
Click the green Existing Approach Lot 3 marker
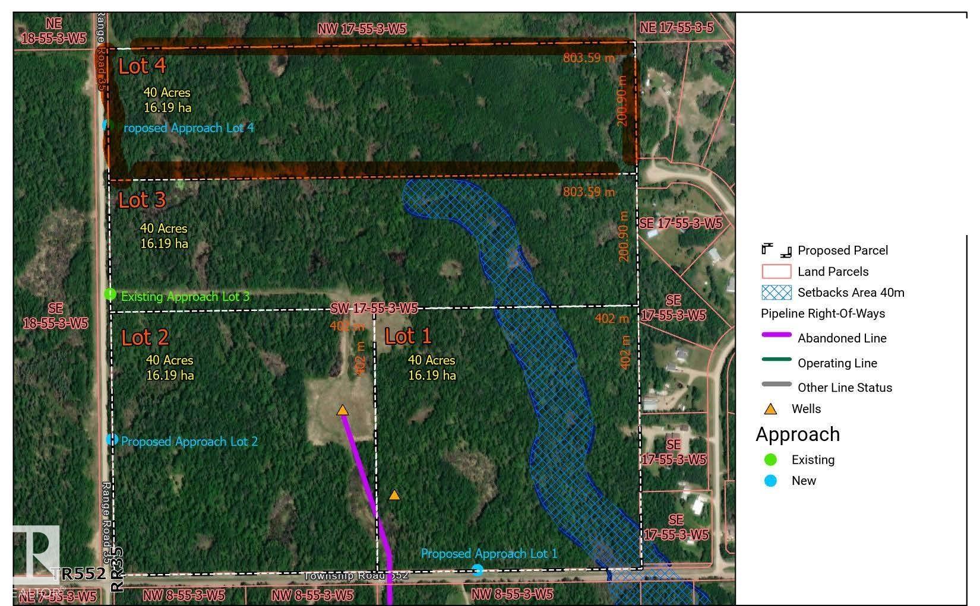pos(110,294)
